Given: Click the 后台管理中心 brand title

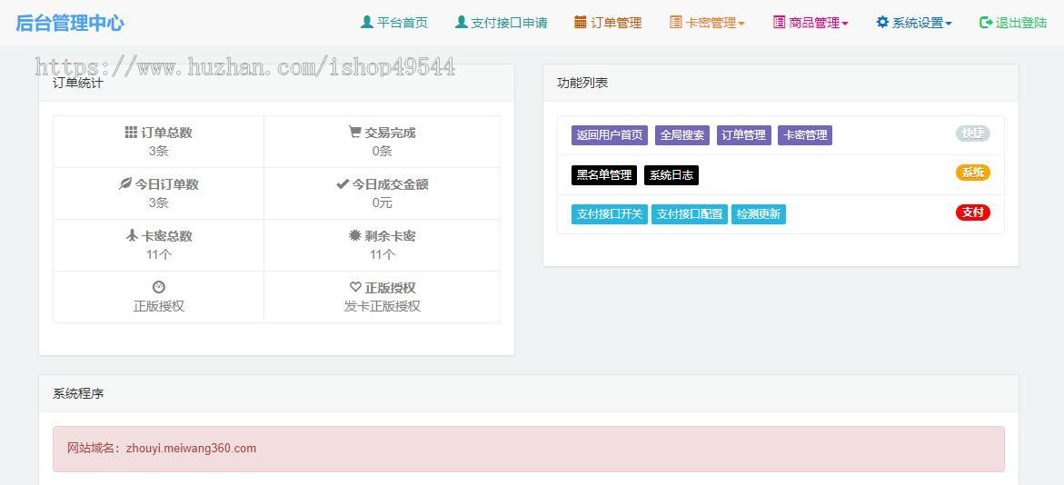Looking at the screenshot, I should point(70,23).
